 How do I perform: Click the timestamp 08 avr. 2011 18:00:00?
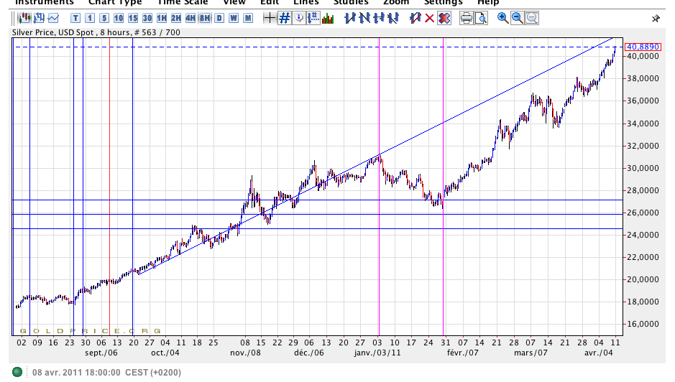(x=76, y=373)
